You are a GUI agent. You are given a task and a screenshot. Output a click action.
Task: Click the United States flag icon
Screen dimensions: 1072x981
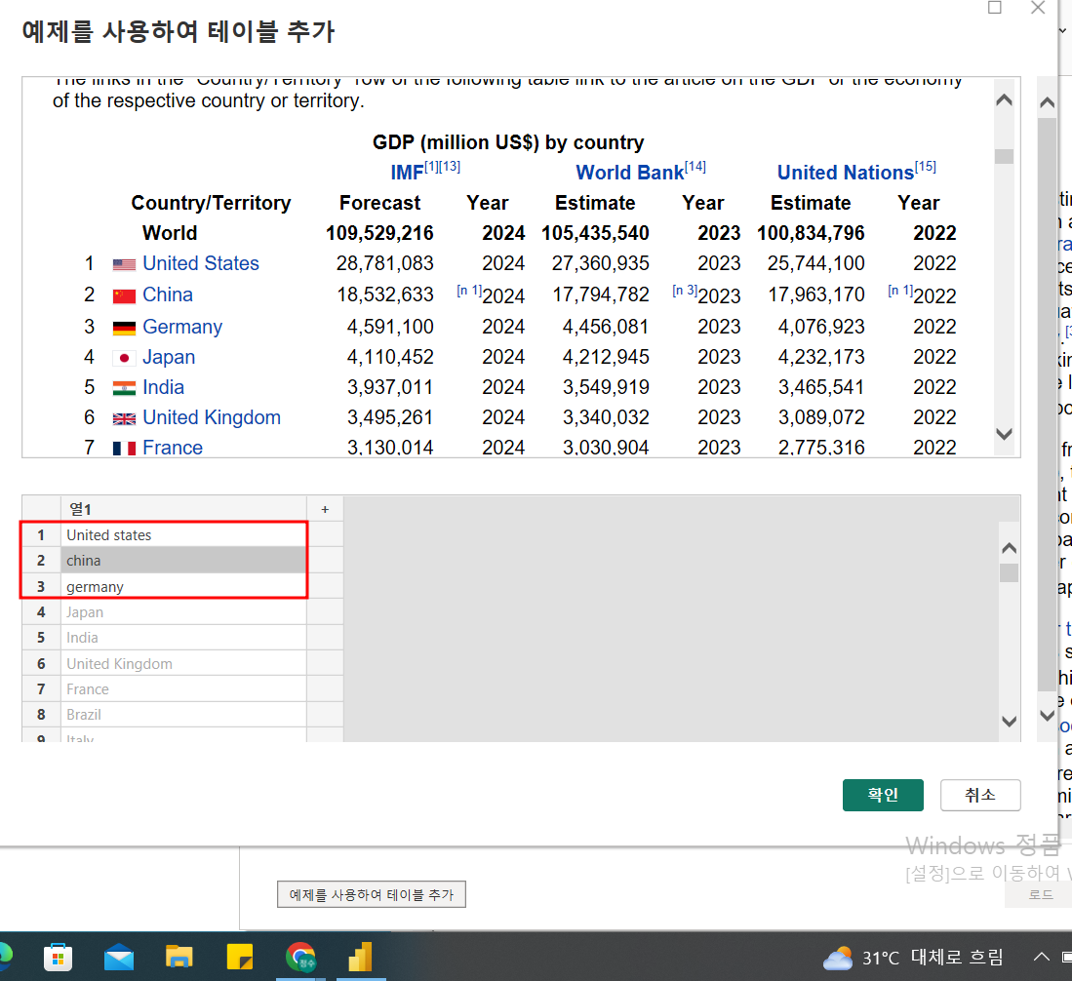click(x=124, y=264)
